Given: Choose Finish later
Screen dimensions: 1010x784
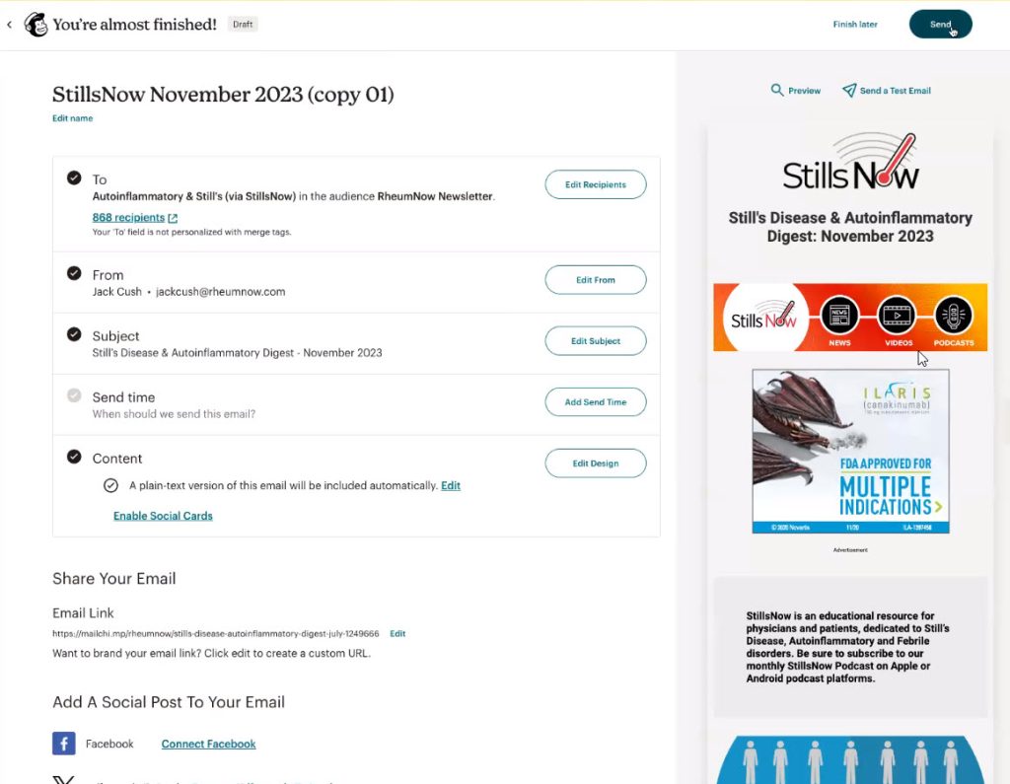Looking at the screenshot, I should 855,25.
